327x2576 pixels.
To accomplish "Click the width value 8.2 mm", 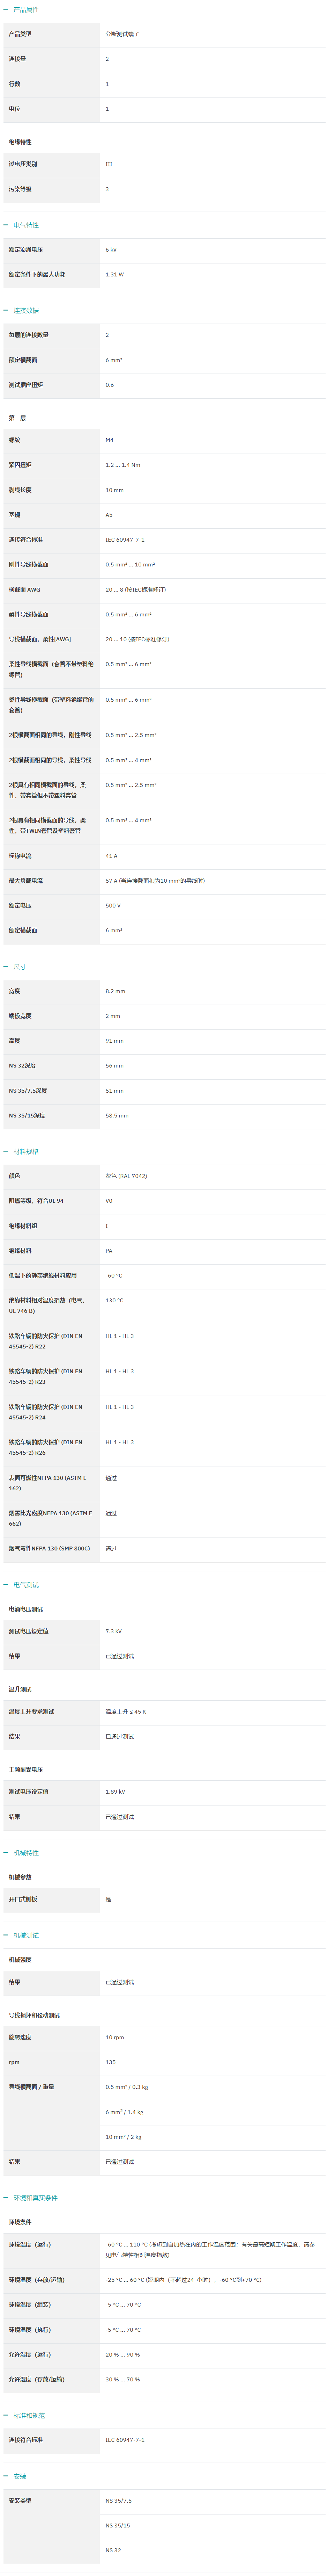I will (116, 991).
